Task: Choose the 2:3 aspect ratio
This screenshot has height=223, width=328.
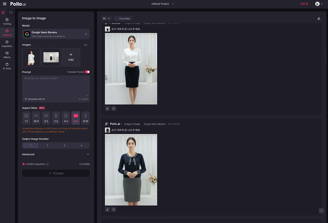Action: 56,118
